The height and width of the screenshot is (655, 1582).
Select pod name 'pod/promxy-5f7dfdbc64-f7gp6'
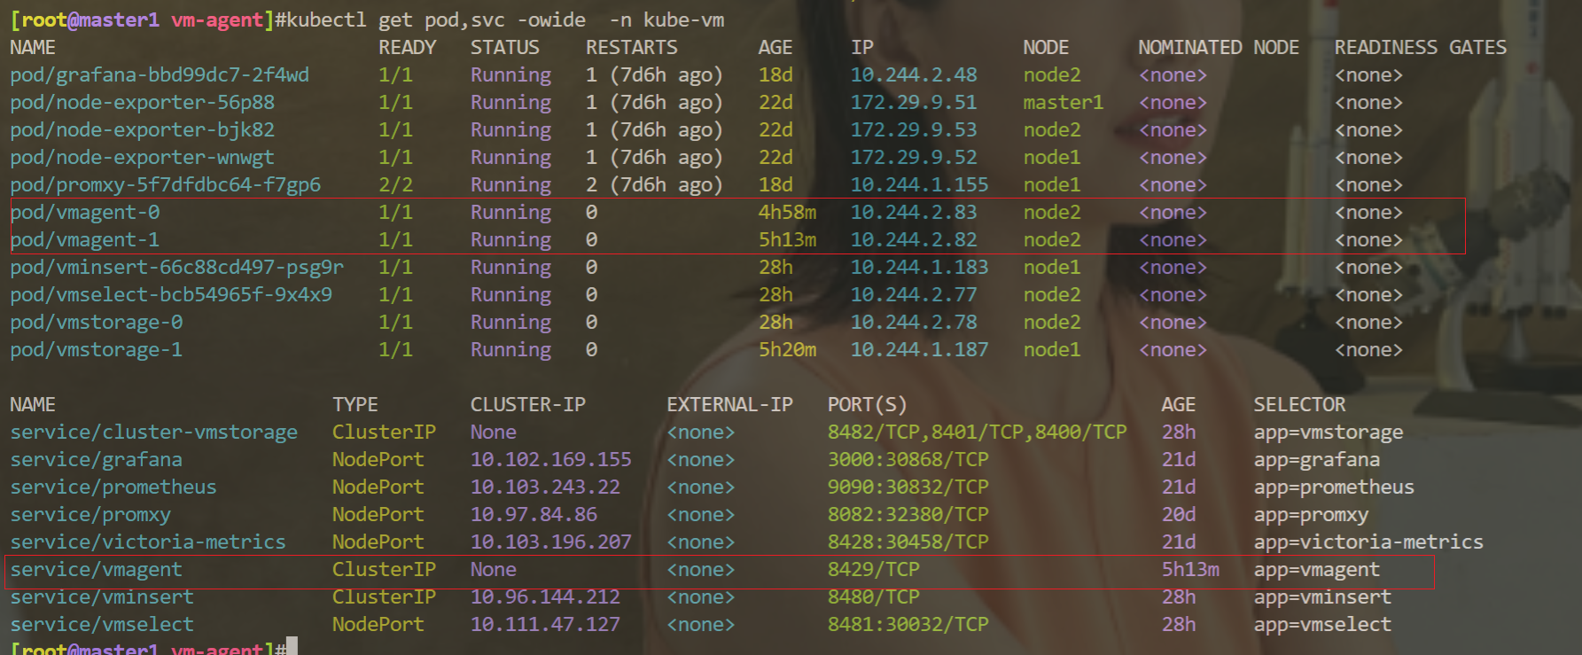pos(165,185)
